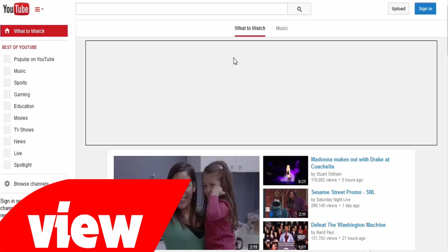Click the News sidebar icon
The image size is (448, 252).
7,141
